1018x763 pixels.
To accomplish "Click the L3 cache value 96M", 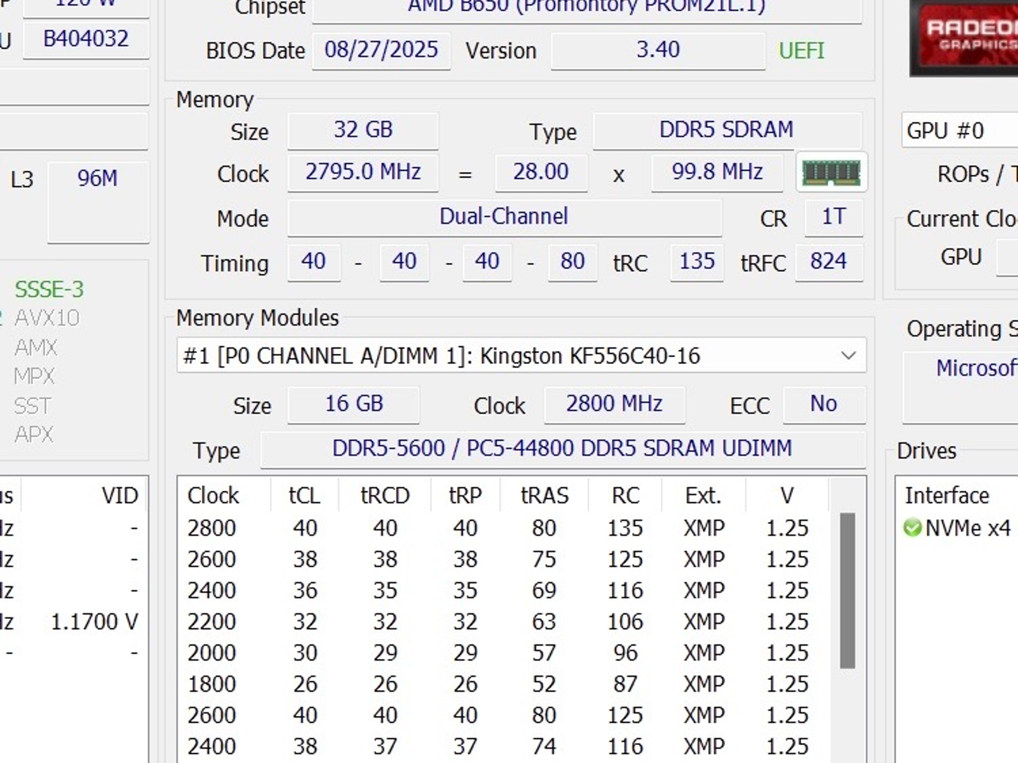I will (x=98, y=202).
